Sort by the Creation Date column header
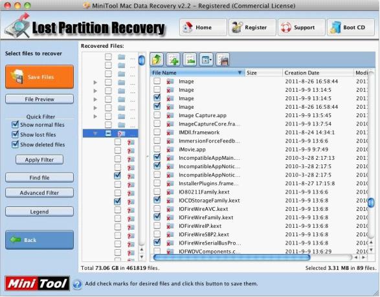 (318, 72)
